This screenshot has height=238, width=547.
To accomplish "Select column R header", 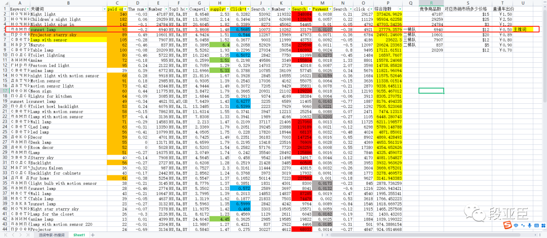I will pos(431,3).
